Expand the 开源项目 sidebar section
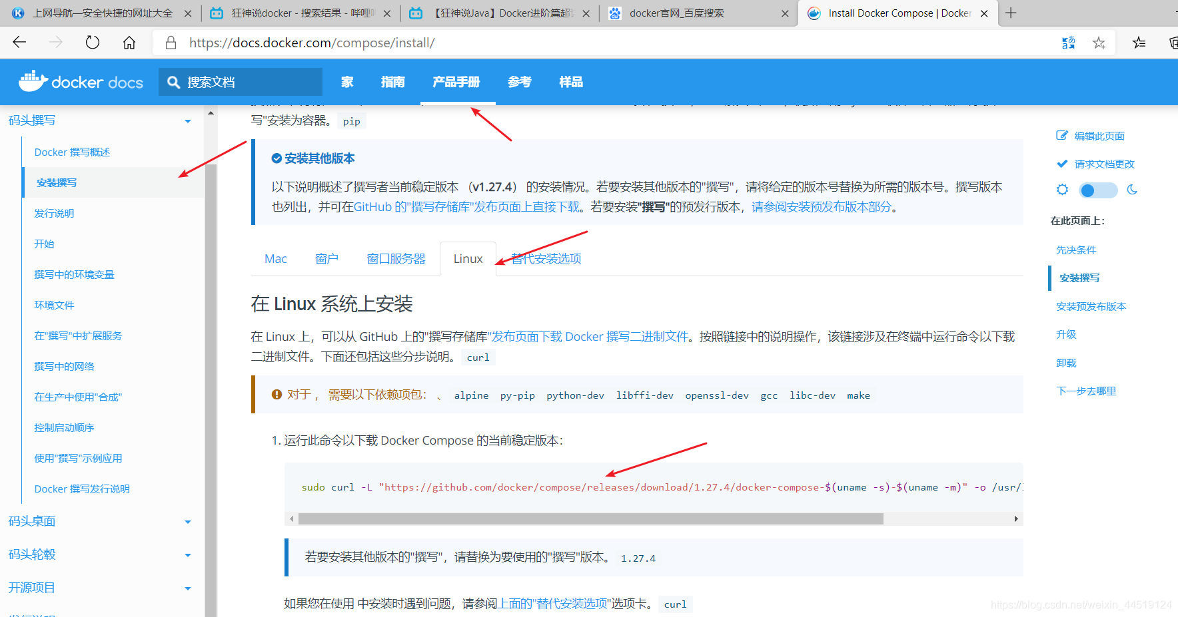 (x=188, y=588)
